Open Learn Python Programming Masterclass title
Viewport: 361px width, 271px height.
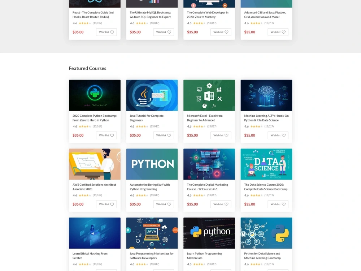click(204, 256)
